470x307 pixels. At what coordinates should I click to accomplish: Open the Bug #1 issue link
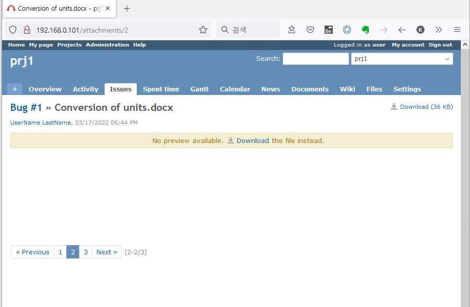pyautogui.click(x=26, y=107)
